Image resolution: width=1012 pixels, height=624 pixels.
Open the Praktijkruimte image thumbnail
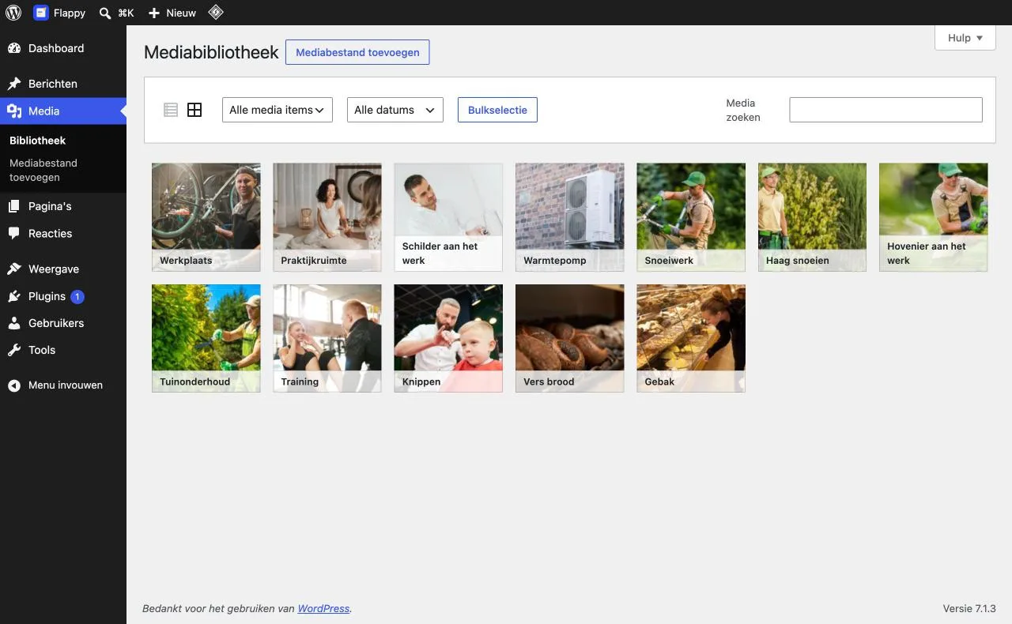click(x=327, y=217)
